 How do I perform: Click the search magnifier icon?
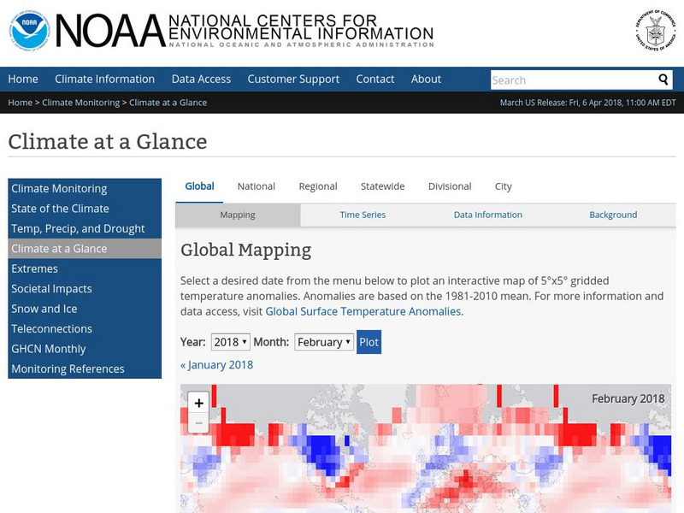pyautogui.click(x=663, y=80)
